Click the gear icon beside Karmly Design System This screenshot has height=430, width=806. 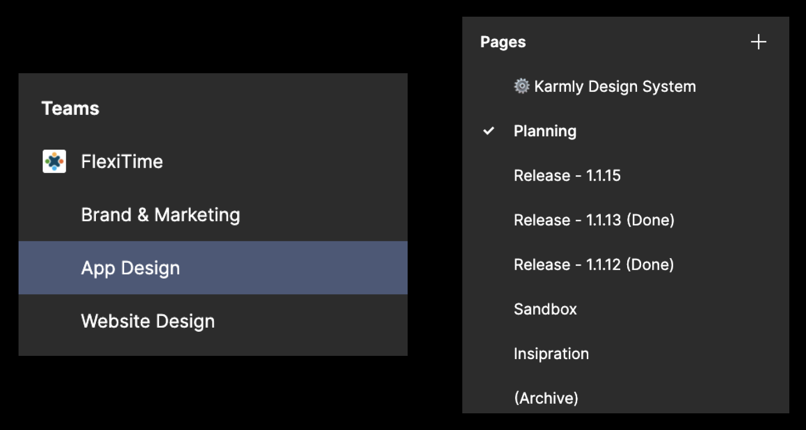point(522,86)
